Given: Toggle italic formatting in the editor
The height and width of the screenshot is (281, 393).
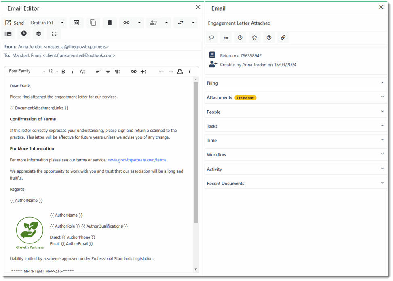Looking at the screenshot, I should tap(72, 71).
